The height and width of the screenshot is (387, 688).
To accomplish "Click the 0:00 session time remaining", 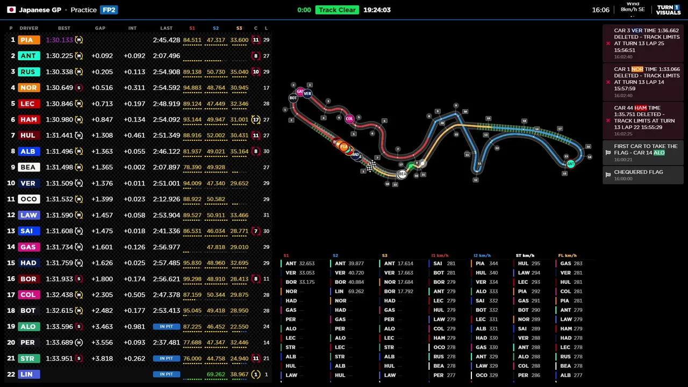I will pos(304,10).
